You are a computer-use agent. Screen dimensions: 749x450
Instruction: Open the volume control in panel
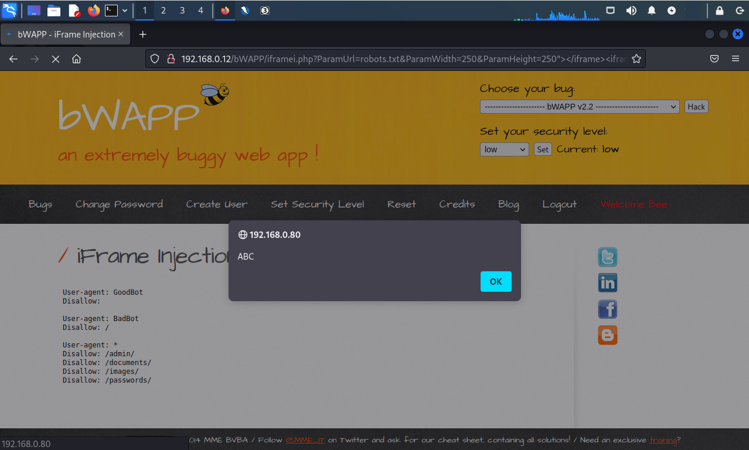(x=631, y=11)
